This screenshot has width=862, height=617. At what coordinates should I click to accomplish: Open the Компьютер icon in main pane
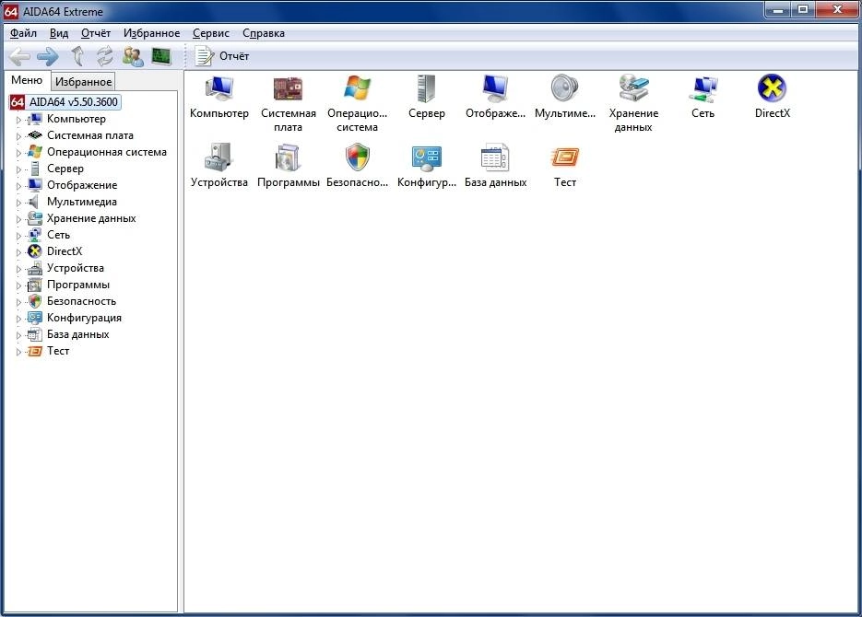click(x=219, y=98)
